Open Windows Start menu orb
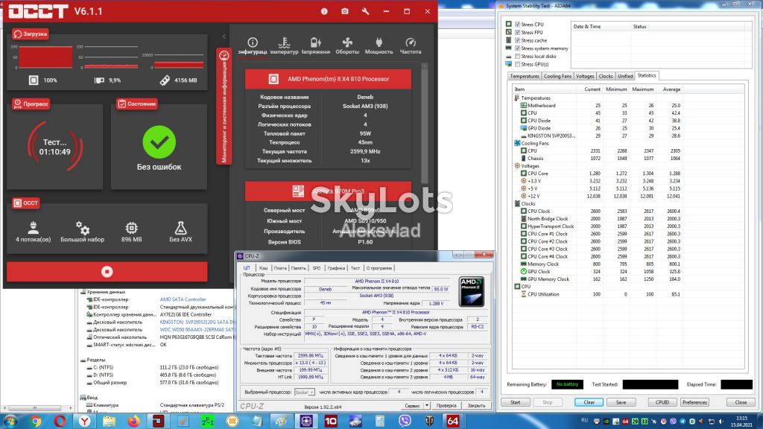763x429 pixels. [10, 421]
